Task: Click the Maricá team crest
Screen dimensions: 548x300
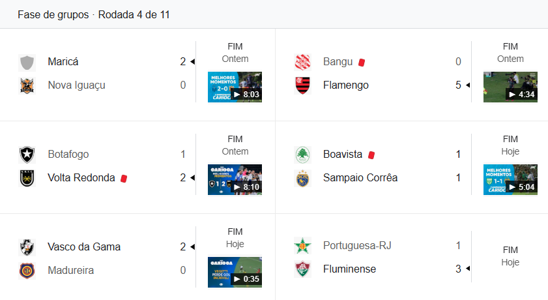Action: click(x=27, y=62)
